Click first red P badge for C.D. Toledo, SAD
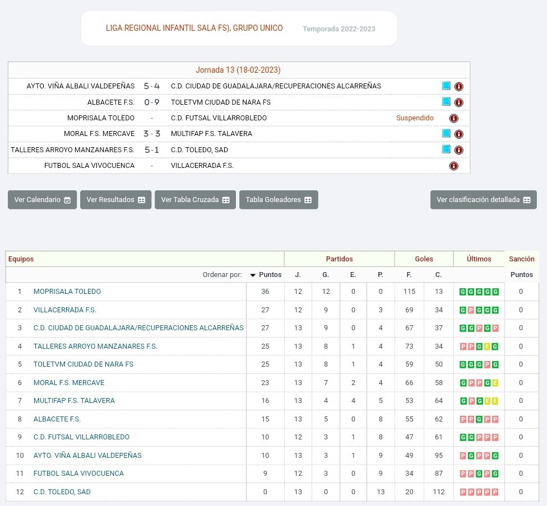The width and height of the screenshot is (547, 506). pos(463,492)
